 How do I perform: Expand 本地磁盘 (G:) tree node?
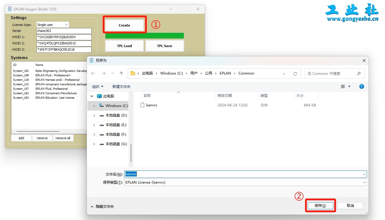(94, 144)
